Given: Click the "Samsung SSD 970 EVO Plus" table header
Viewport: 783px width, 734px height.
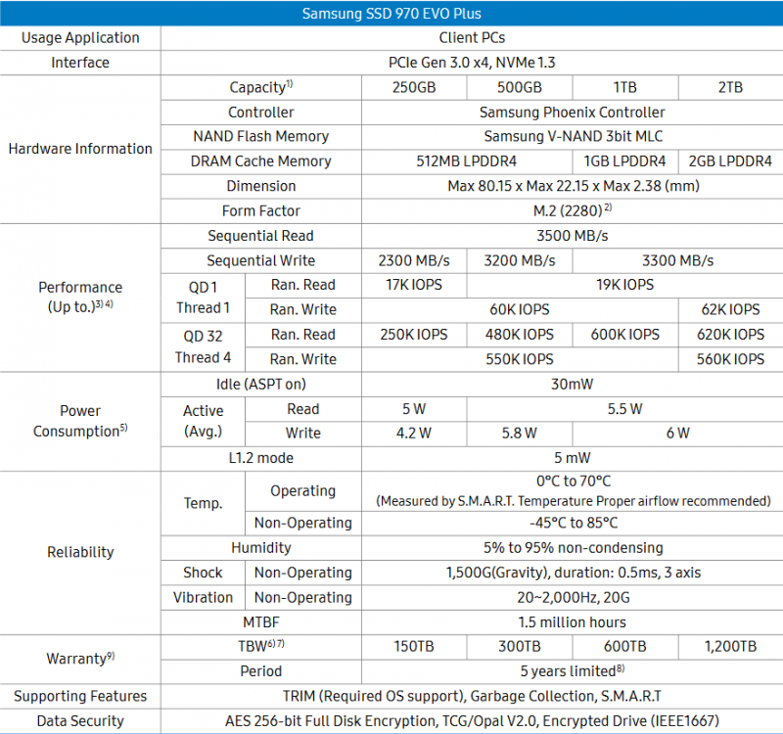Looking at the screenshot, I should pyautogui.click(x=391, y=14).
